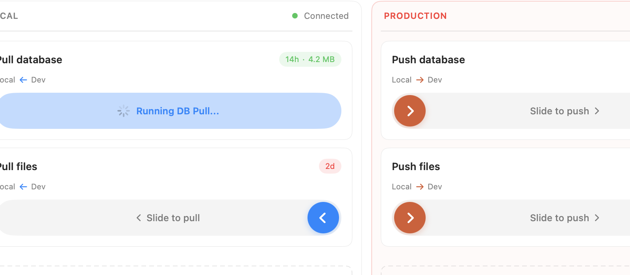Click the Pull files card title

pyautogui.click(x=18, y=167)
